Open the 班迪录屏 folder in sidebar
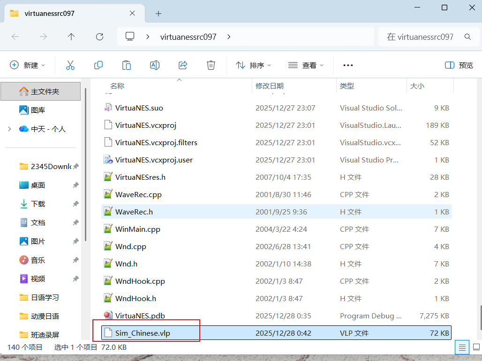This screenshot has width=482, height=361. coord(39,335)
